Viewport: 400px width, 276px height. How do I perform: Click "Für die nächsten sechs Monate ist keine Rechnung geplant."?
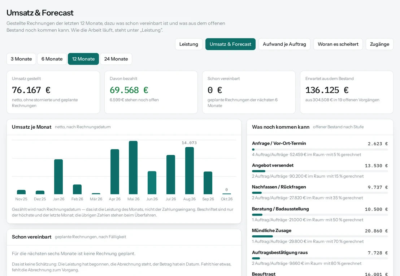[x=74, y=254]
